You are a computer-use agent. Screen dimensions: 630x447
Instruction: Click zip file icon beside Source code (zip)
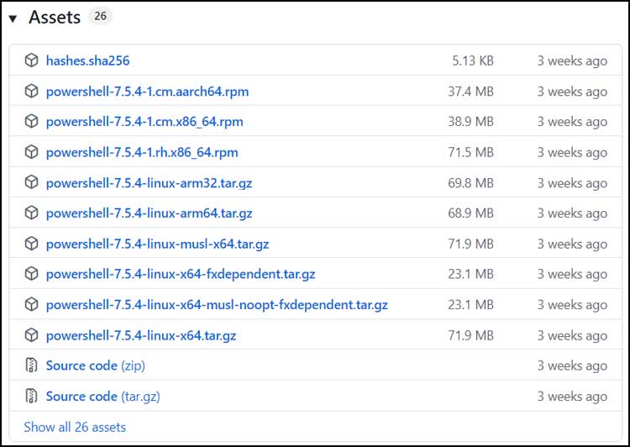point(31,365)
